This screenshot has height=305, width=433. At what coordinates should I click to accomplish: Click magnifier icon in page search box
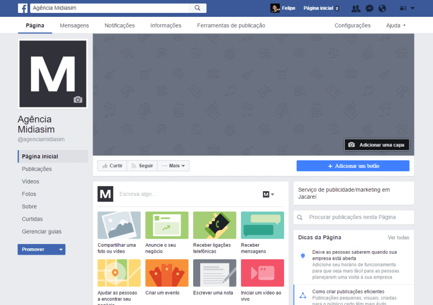coord(300,218)
